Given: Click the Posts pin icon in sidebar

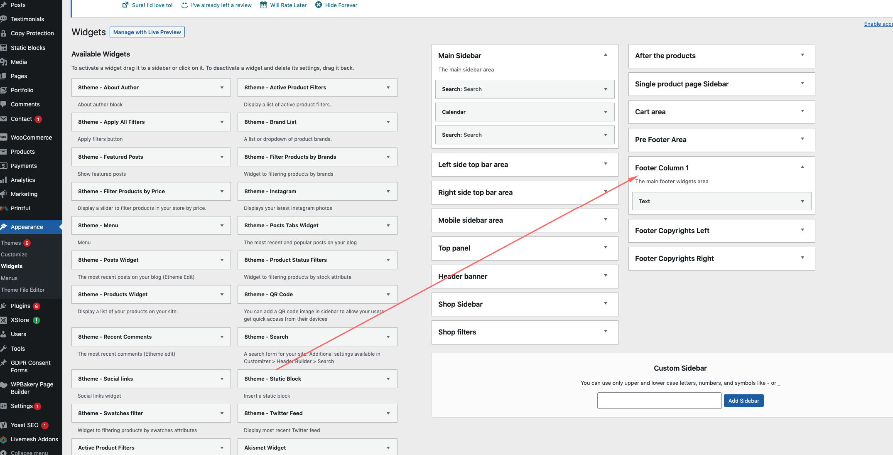Looking at the screenshot, I should click(3, 5).
